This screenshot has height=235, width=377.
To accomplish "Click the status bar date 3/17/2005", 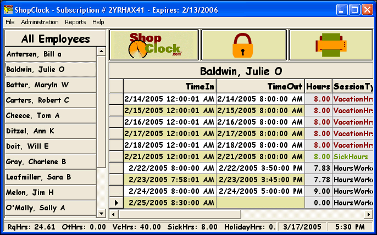I will click(x=302, y=227).
